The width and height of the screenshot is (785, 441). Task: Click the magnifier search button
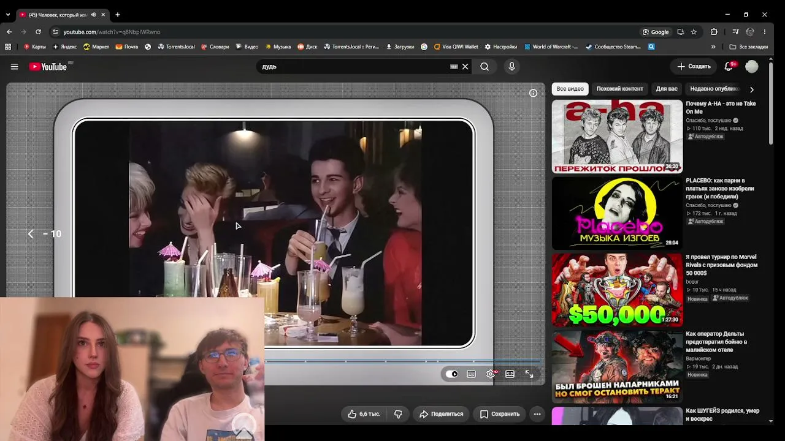(484, 67)
